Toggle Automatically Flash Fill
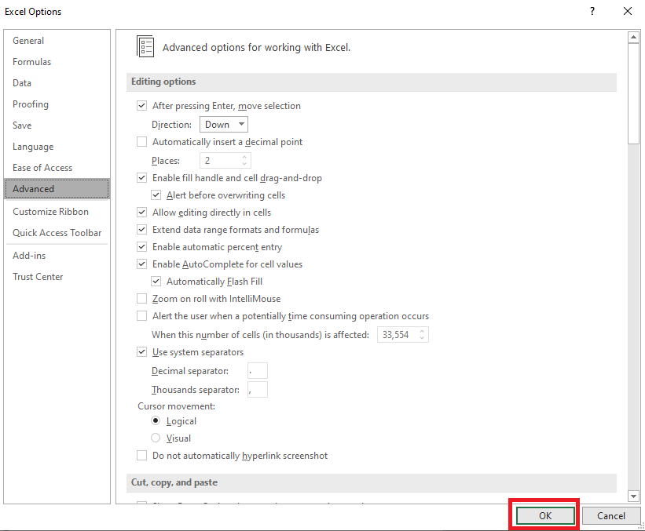This screenshot has height=531, width=645. pyautogui.click(x=156, y=282)
